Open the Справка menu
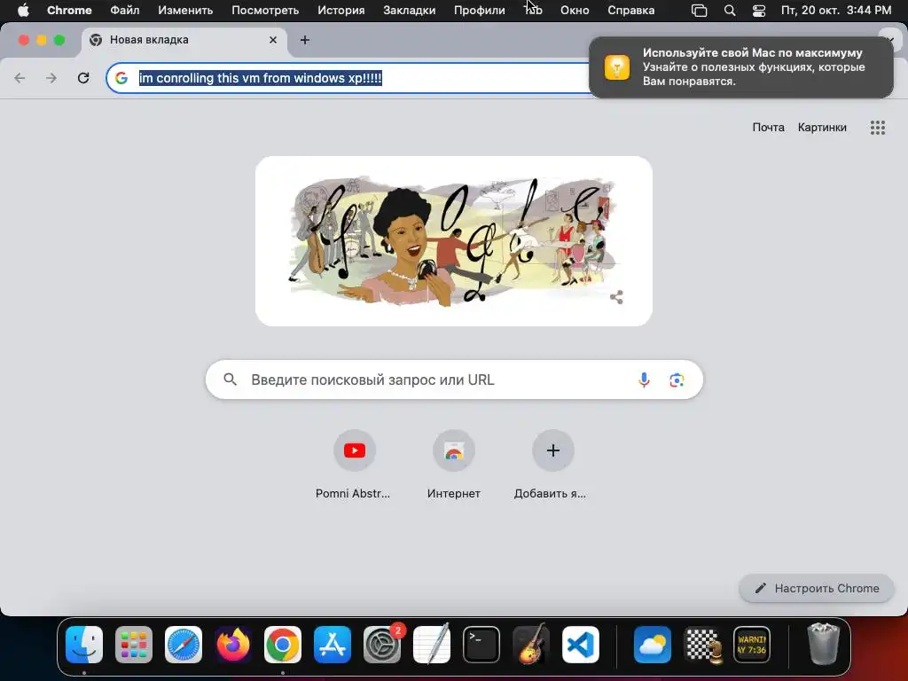 (x=631, y=11)
